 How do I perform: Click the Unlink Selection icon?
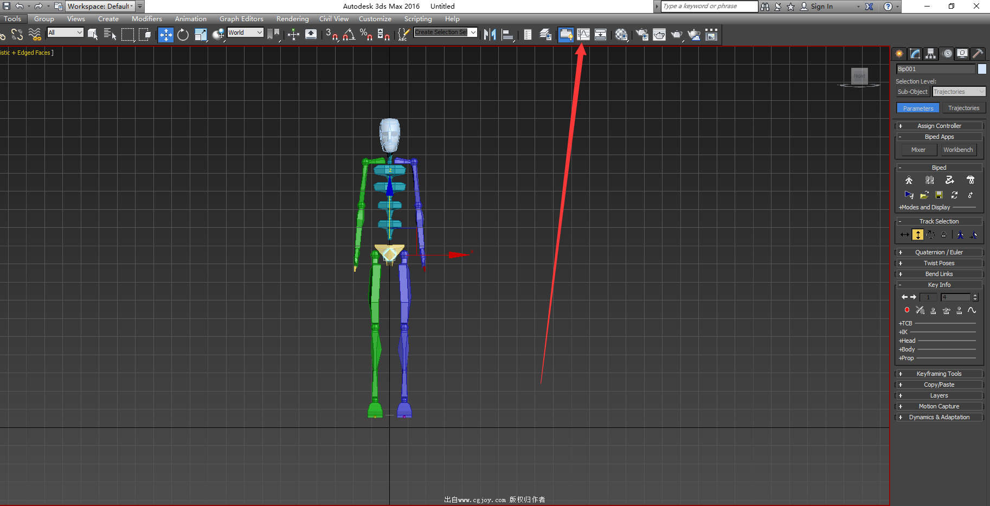[17, 35]
